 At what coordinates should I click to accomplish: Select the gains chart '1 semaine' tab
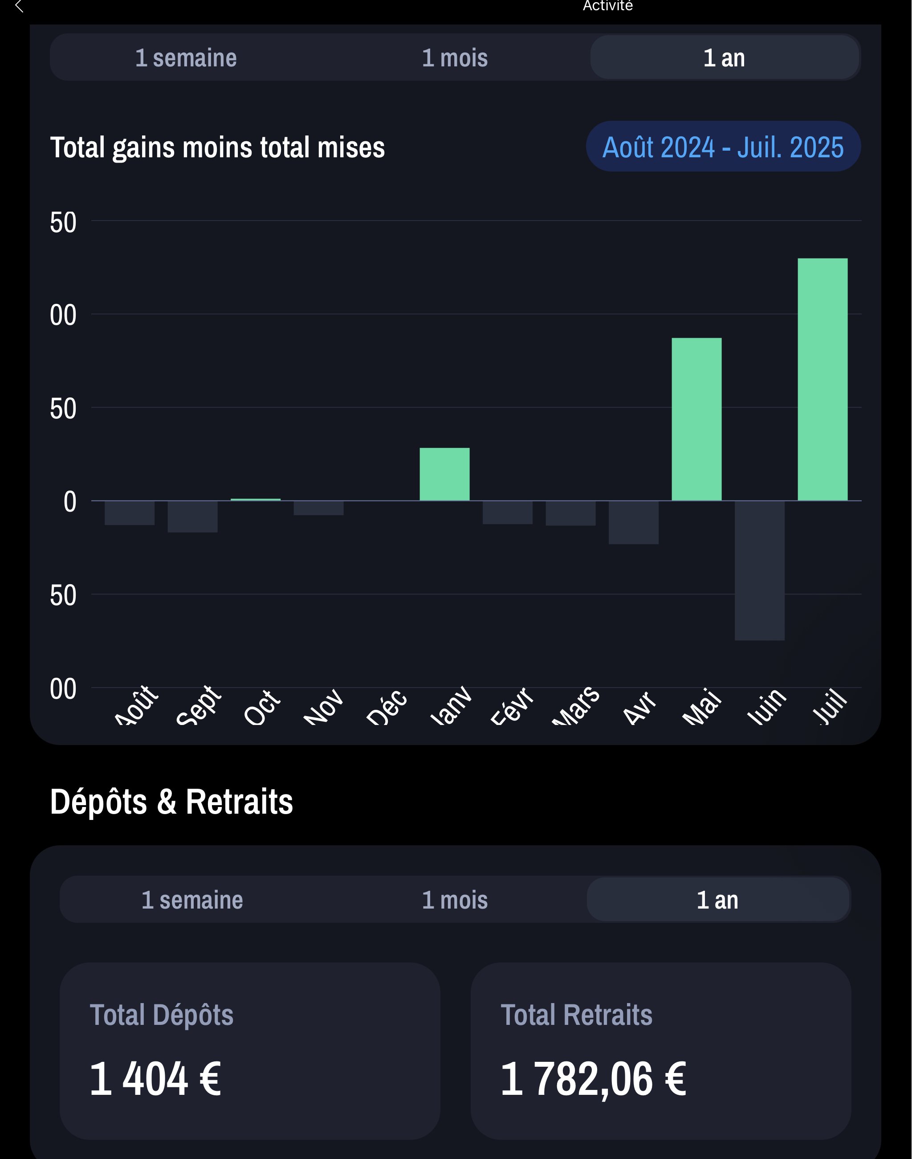point(186,58)
